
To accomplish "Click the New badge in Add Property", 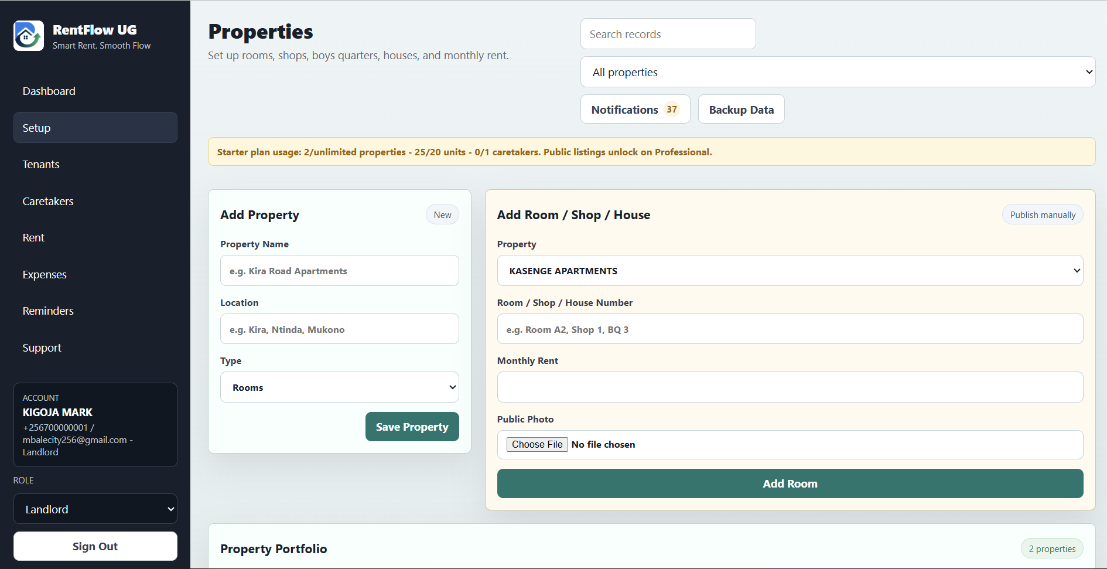I will pyautogui.click(x=442, y=214).
